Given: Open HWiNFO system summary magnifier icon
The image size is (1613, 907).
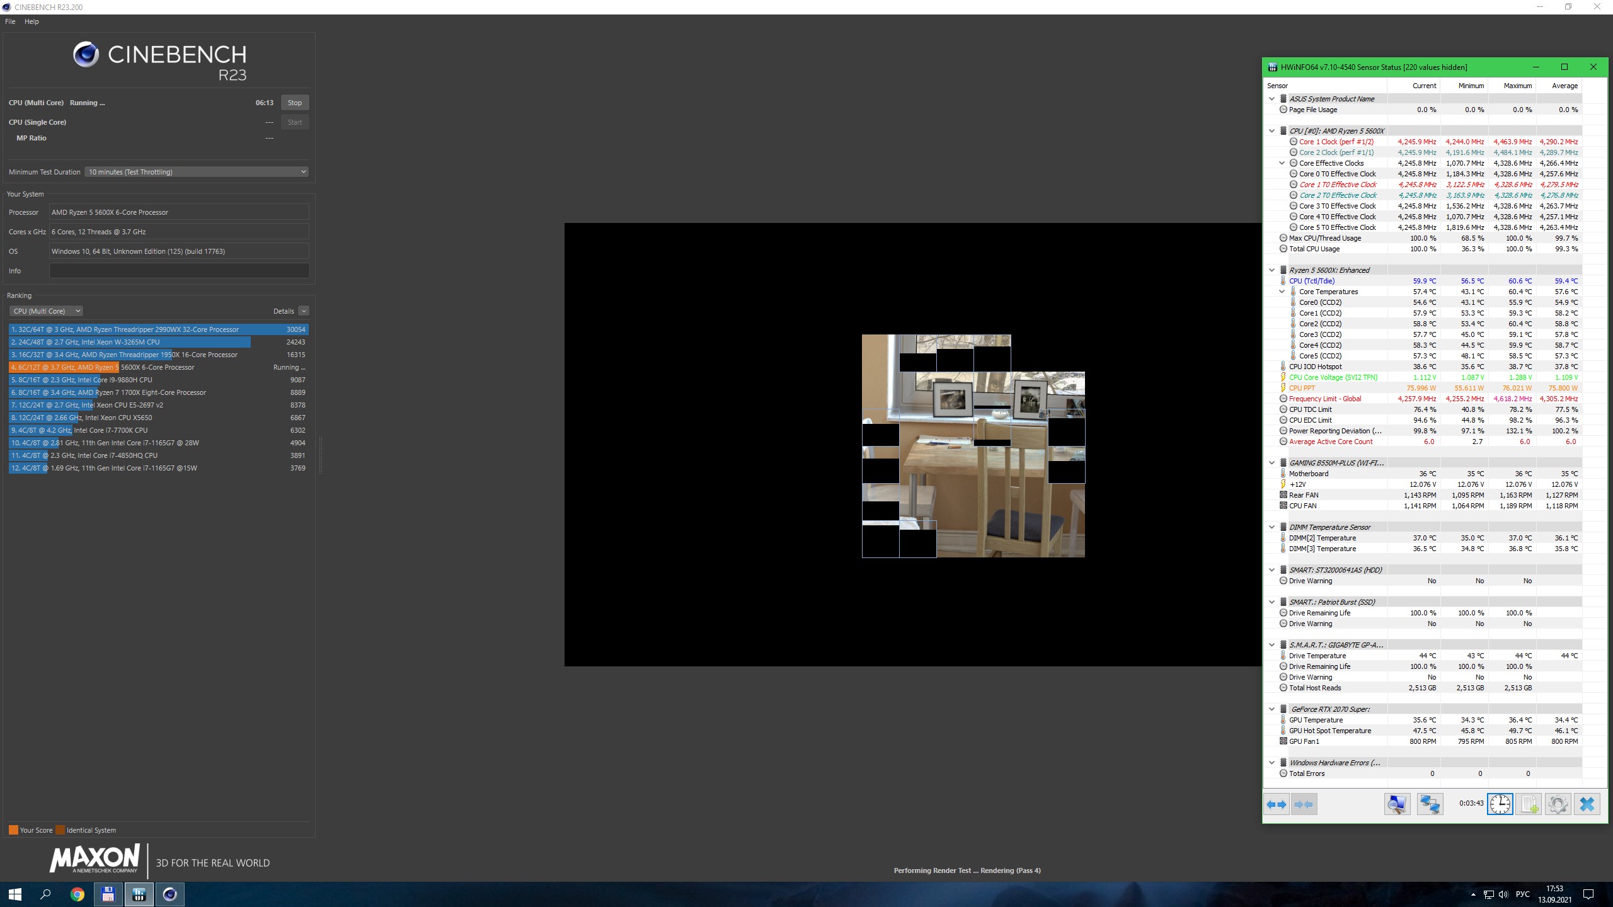Looking at the screenshot, I should (1397, 804).
